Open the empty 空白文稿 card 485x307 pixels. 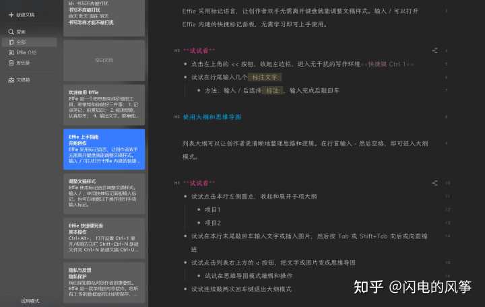pyautogui.click(x=104, y=61)
